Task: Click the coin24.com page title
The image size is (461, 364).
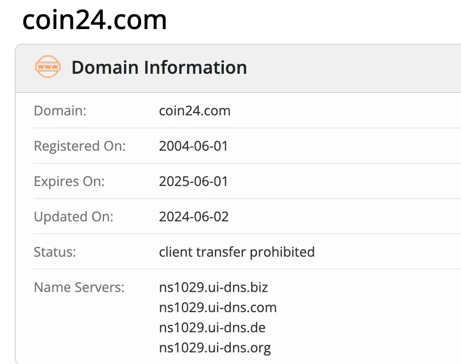Action: click(94, 20)
